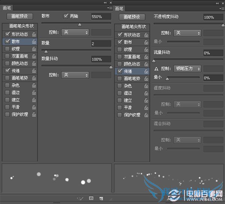Click the create new brush icon
The height and width of the screenshot is (204, 225).
[101, 198]
